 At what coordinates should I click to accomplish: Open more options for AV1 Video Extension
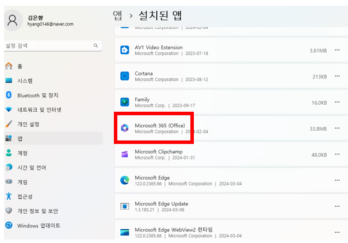(x=337, y=50)
